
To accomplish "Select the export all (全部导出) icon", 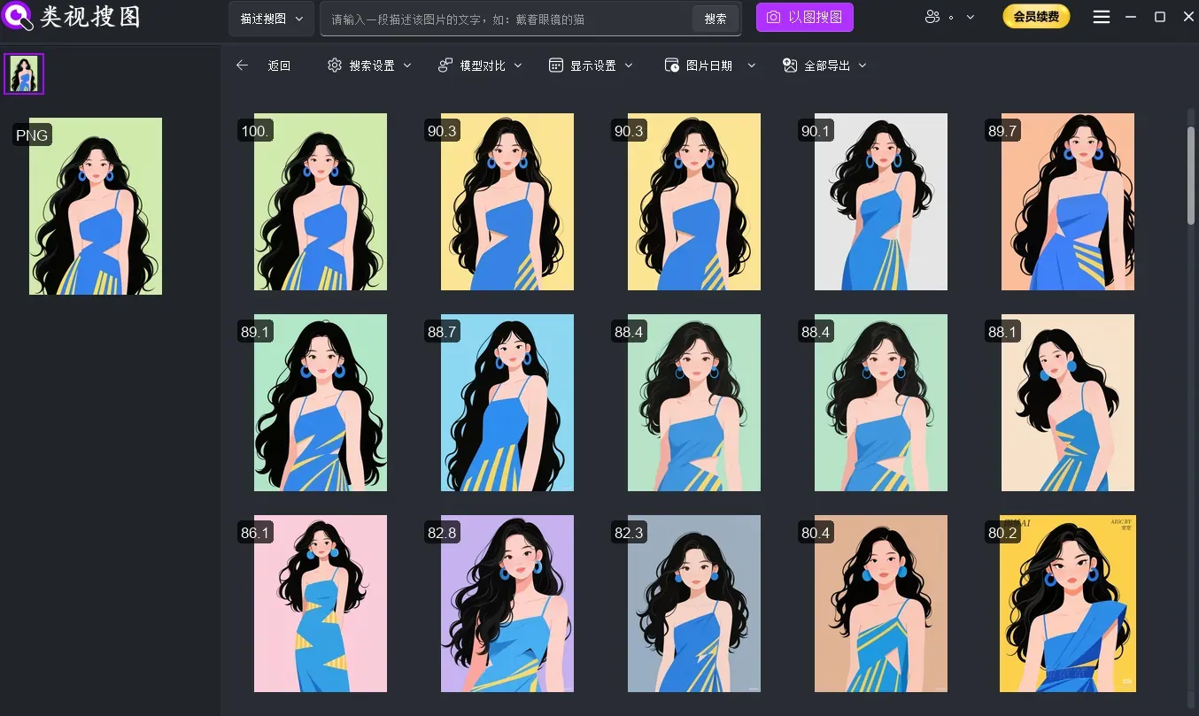I will [788, 65].
